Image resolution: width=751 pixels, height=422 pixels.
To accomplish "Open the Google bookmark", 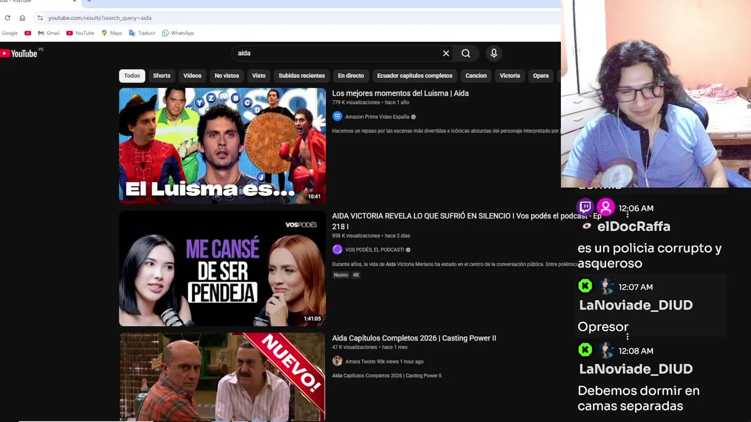I will (9, 33).
